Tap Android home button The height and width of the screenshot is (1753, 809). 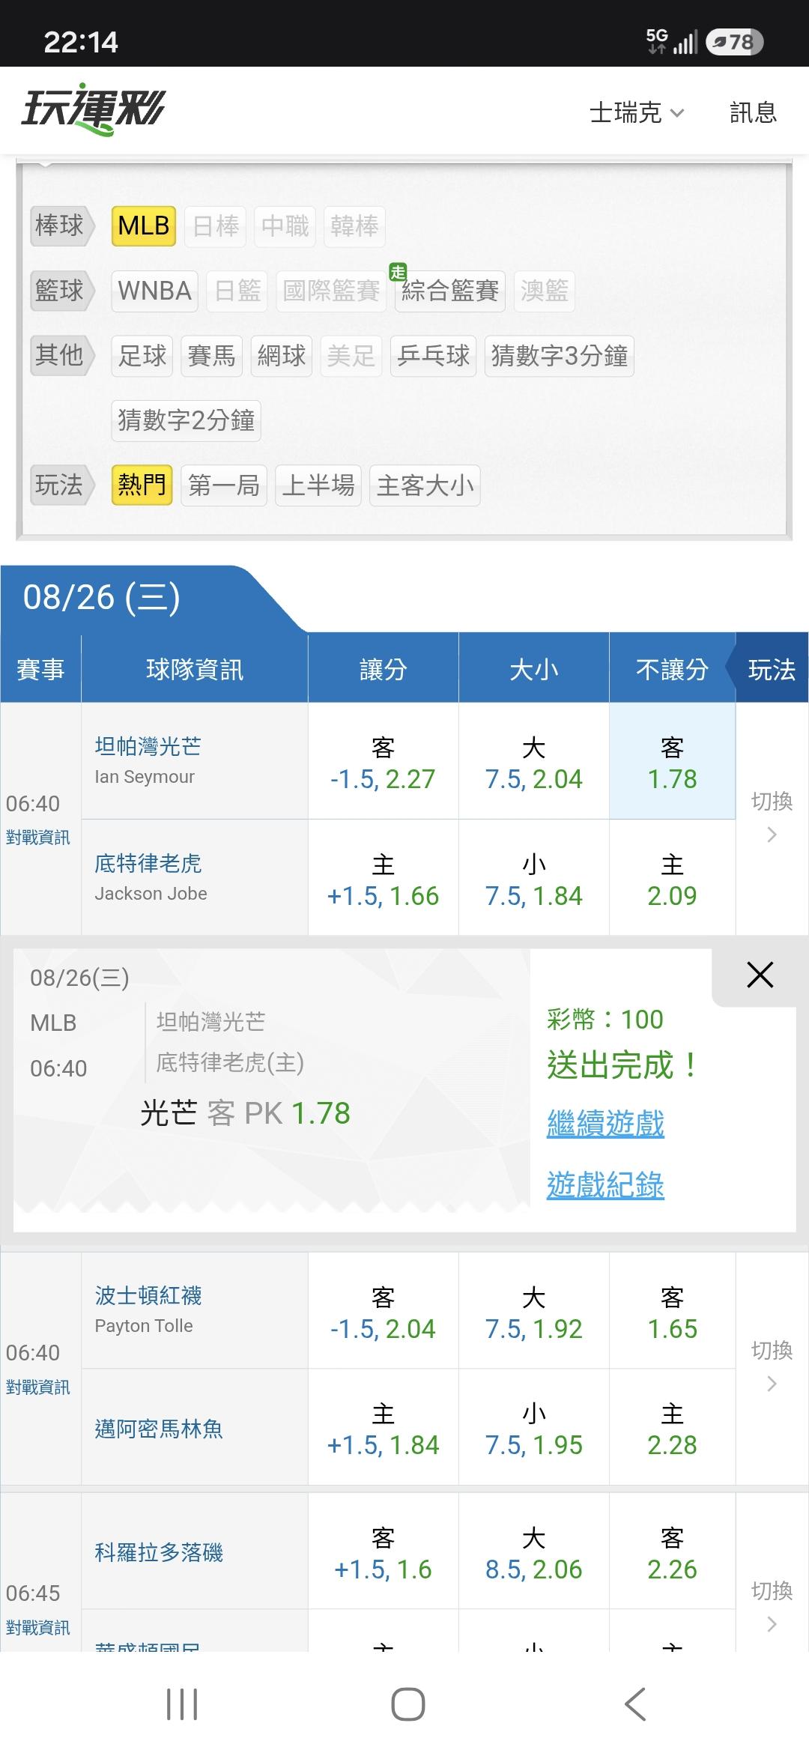[408, 1704]
